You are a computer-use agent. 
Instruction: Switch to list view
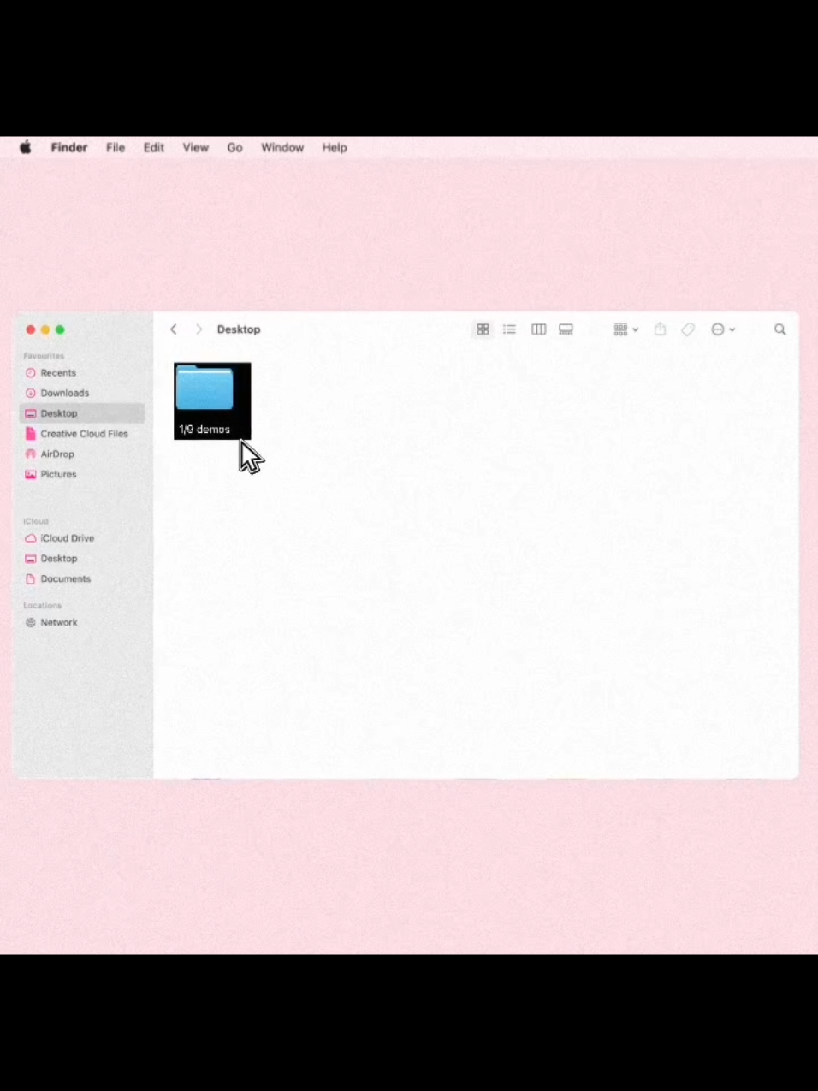509,329
